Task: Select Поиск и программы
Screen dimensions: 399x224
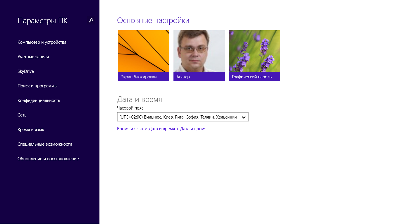Action: 37,86
